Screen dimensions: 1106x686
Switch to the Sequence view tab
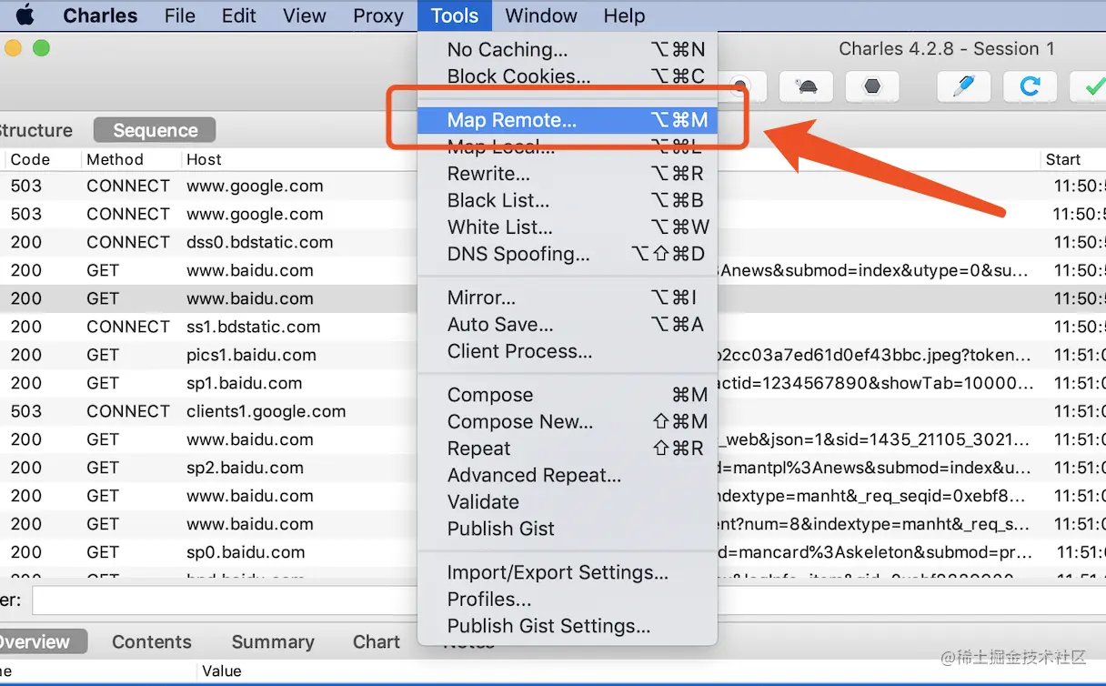coord(155,130)
